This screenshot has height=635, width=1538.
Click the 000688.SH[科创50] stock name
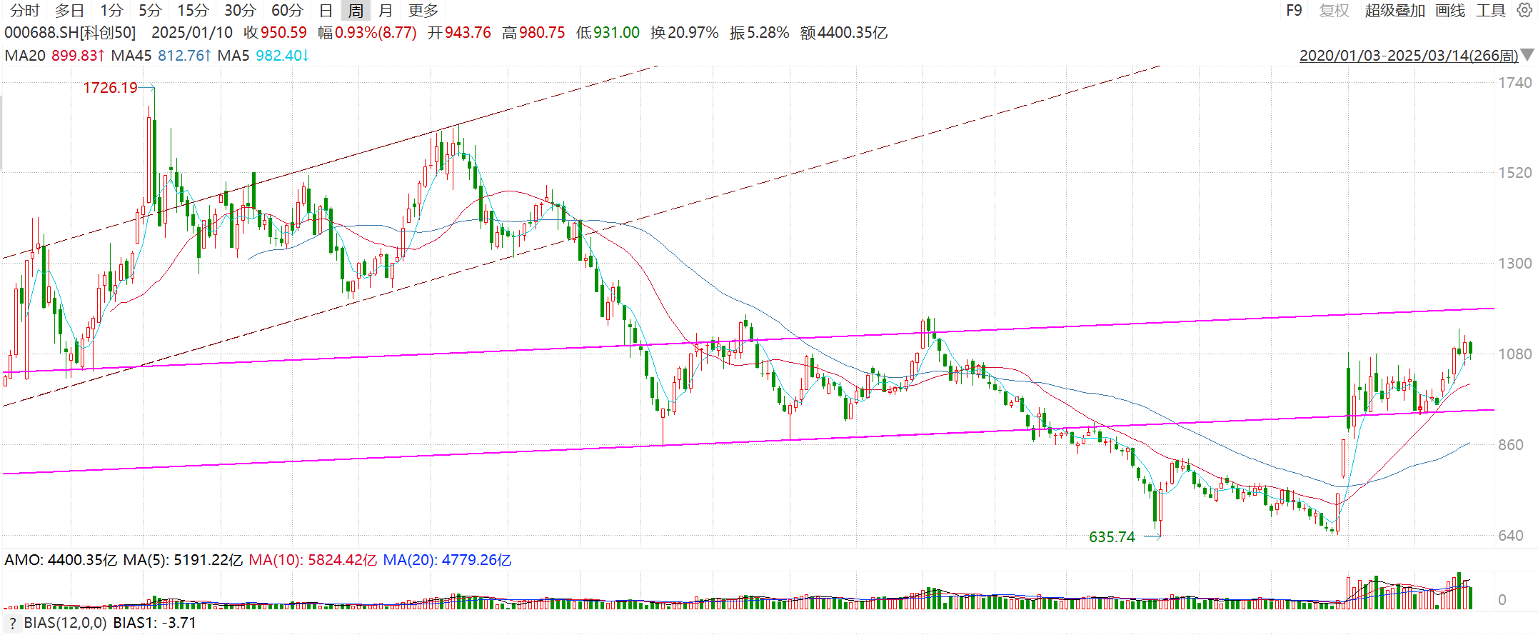[x=70, y=33]
